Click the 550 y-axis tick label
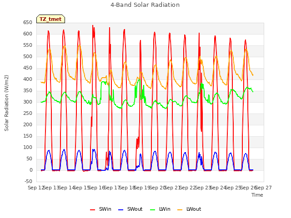Viewport: 291px width, 218px height. point(28,45)
